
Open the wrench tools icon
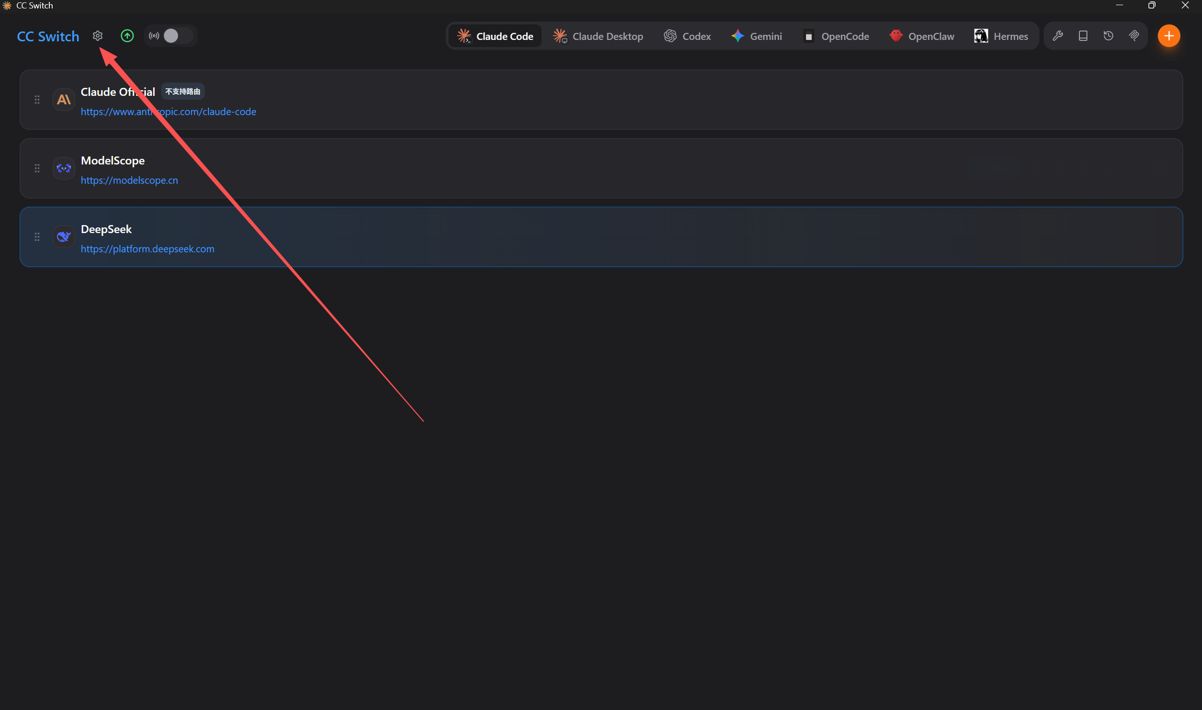click(1058, 36)
